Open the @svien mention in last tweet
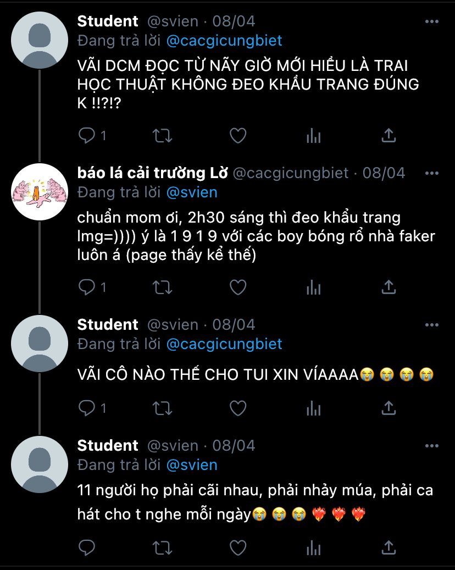 192,465
